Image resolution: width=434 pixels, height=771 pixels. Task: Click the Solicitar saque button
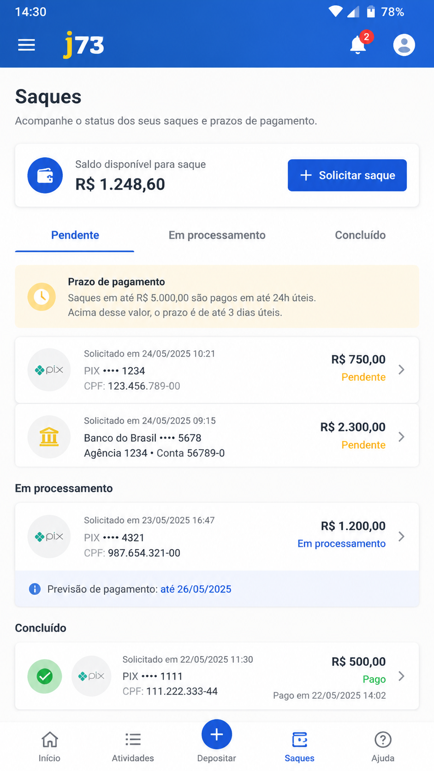pos(347,175)
